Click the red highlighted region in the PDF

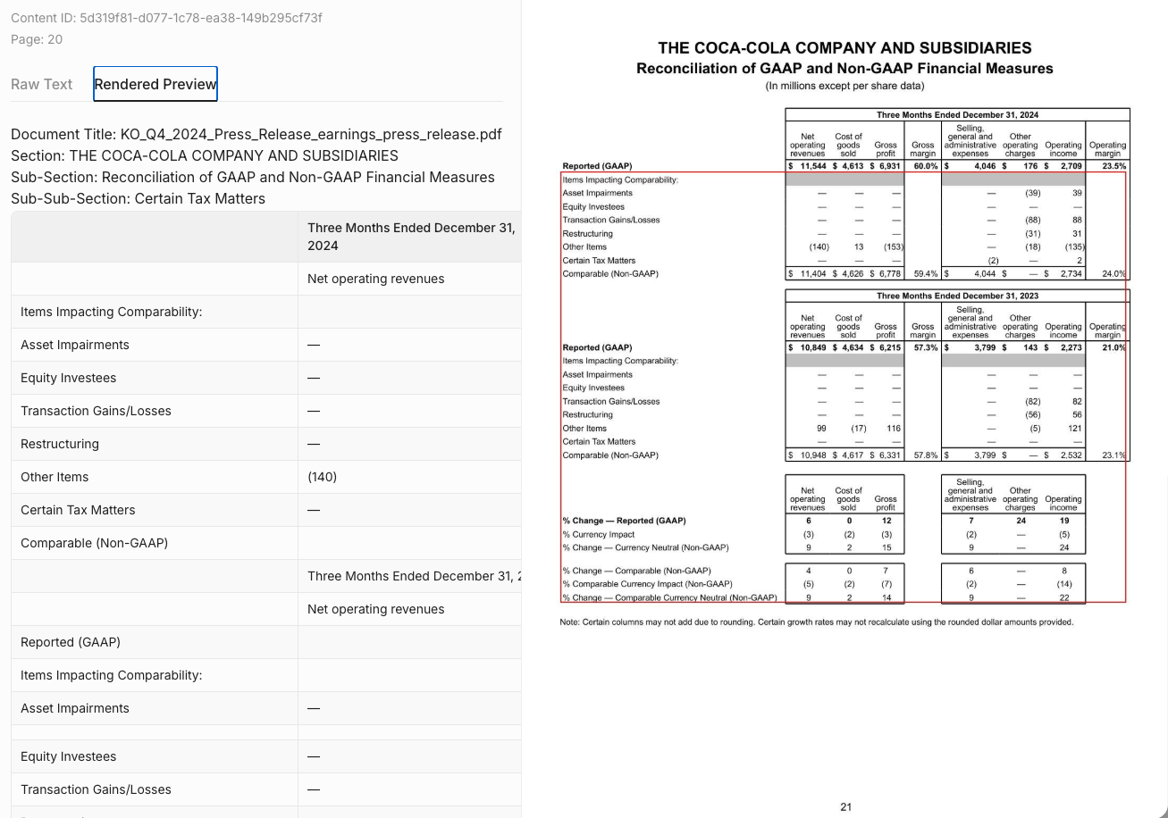843,388
